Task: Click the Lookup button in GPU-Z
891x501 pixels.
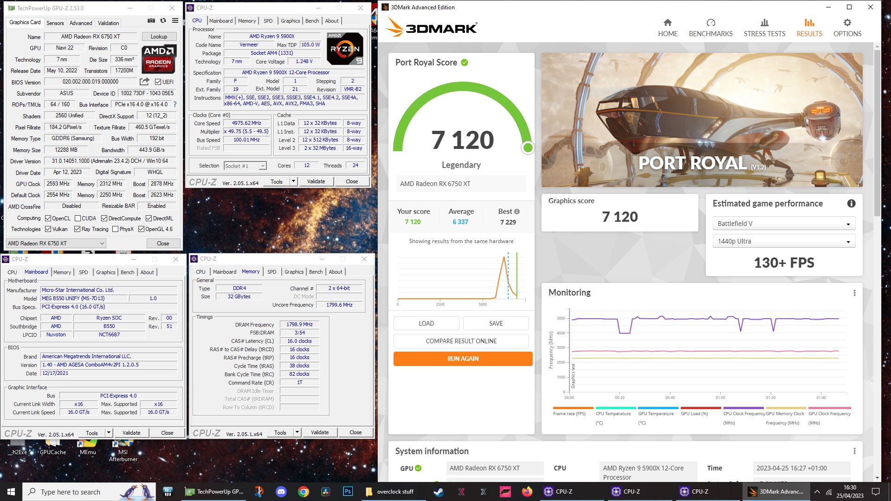Action: click(159, 37)
